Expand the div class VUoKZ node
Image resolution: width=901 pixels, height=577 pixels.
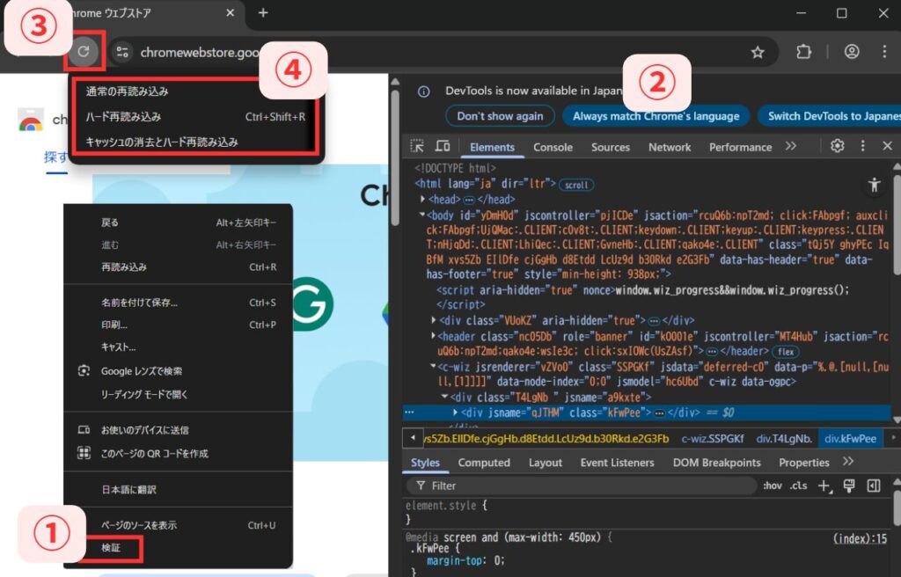(435, 320)
